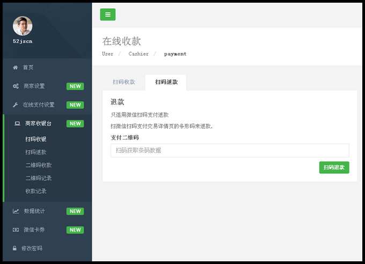Click the chart icon for 数据统计

coord(16,211)
